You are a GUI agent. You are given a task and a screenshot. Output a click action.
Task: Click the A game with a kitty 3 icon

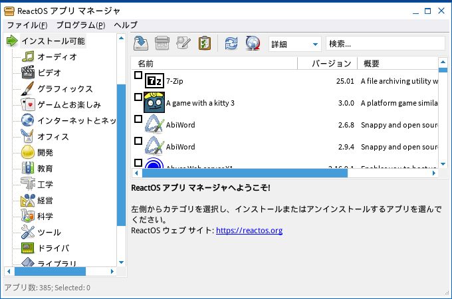tap(154, 102)
